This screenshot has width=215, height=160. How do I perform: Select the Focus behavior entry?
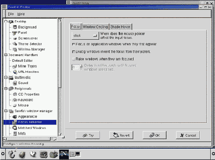pos(30,122)
